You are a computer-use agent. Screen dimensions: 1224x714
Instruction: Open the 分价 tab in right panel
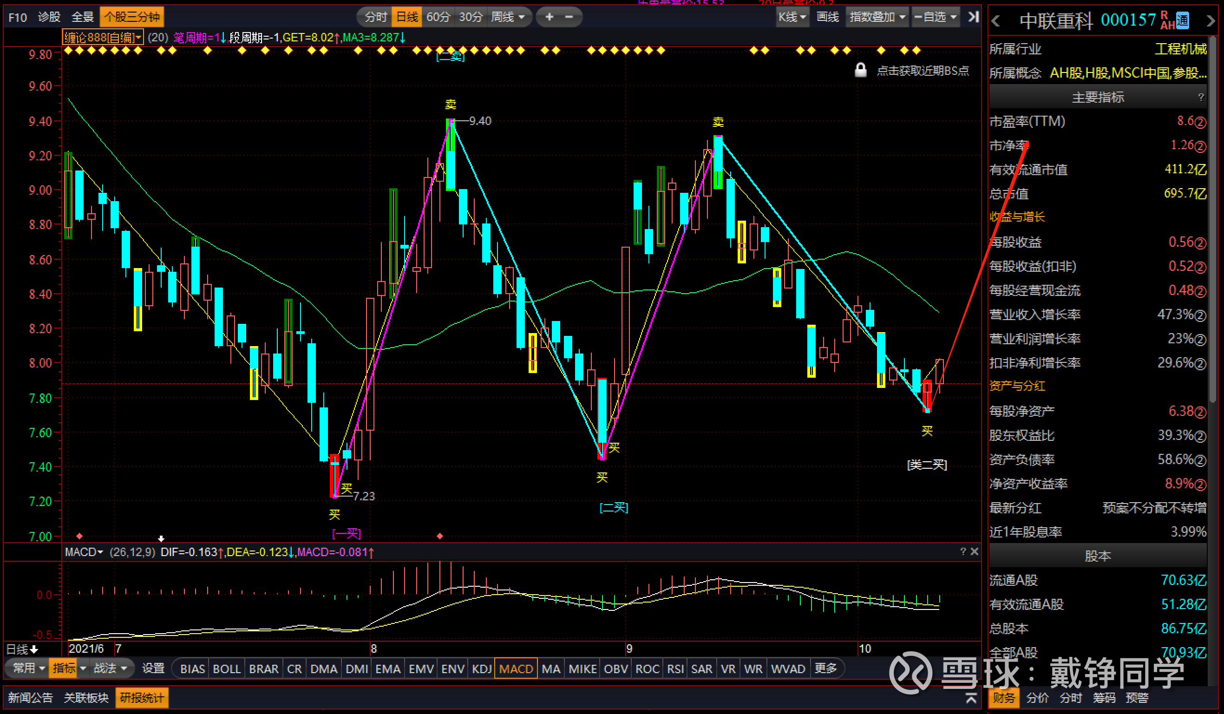[1037, 698]
